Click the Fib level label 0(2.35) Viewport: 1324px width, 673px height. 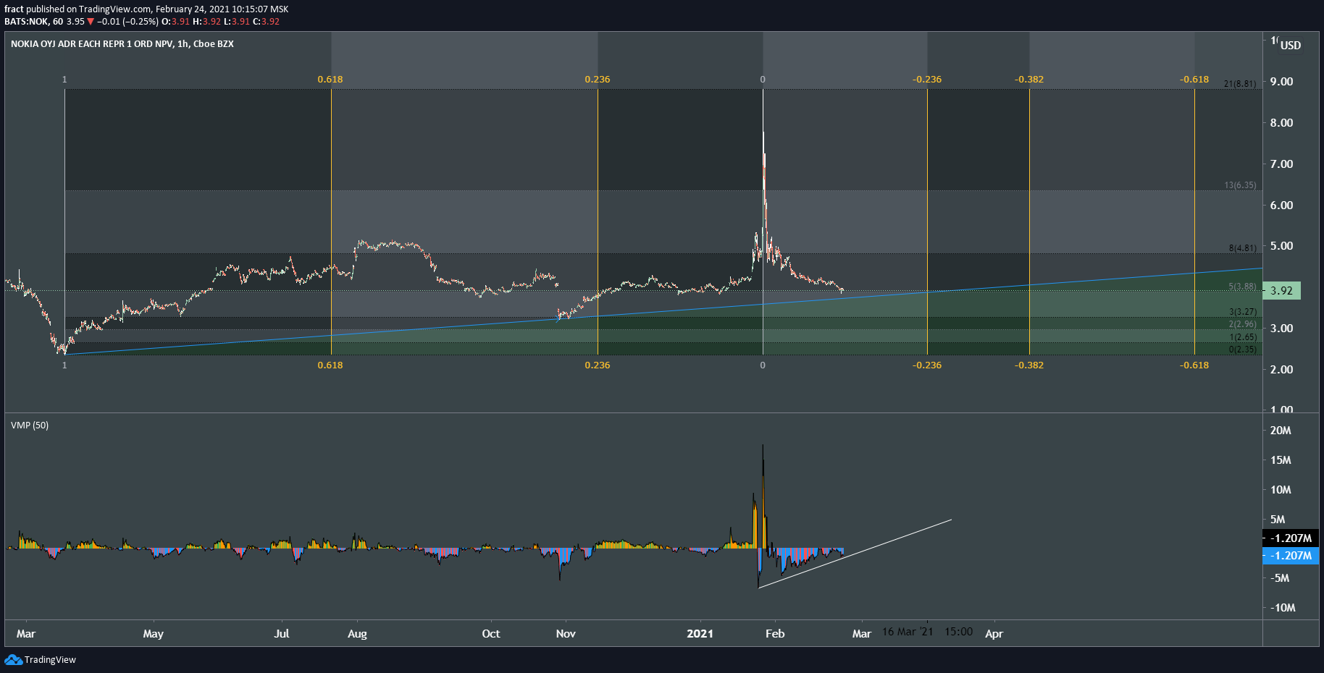pos(1242,350)
